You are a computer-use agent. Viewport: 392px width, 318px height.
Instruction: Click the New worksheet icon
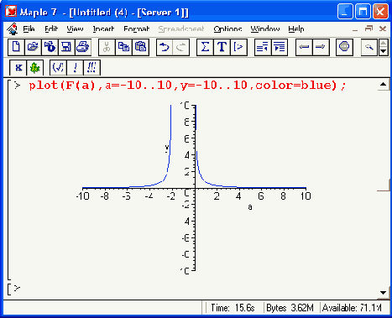(x=16, y=47)
